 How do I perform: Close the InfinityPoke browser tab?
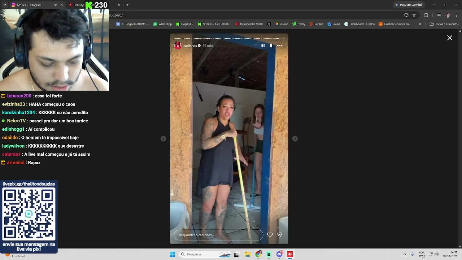coord(119,5)
